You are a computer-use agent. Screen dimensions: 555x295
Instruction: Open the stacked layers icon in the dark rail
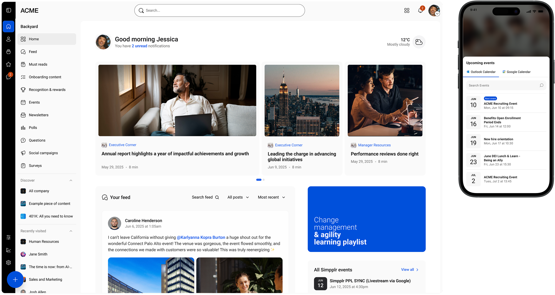tap(9, 52)
